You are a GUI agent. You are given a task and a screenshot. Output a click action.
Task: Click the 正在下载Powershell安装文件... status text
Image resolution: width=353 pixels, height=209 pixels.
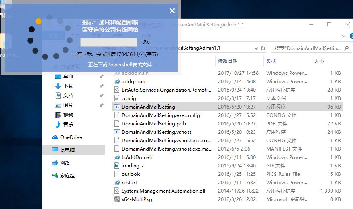[122, 65]
